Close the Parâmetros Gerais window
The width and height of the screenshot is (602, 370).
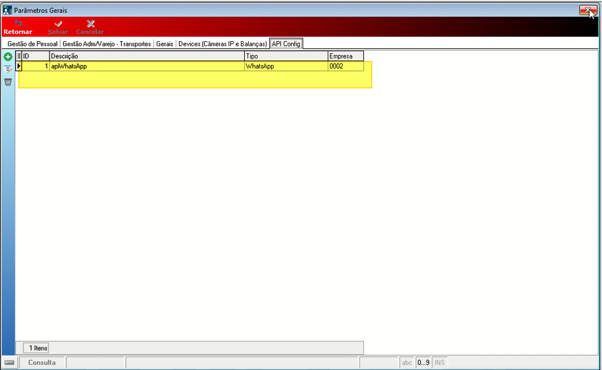tap(588, 11)
